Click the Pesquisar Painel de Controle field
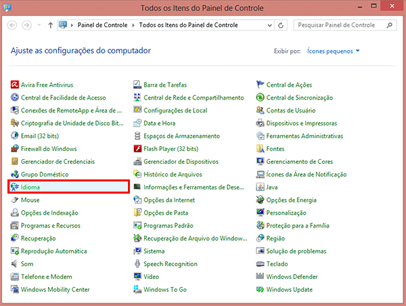The height and width of the screenshot is (306, 406). pos(345,25)
